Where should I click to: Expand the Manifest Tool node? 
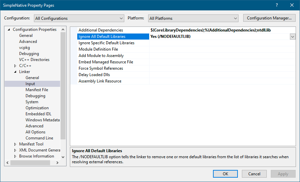click(15, 144)
